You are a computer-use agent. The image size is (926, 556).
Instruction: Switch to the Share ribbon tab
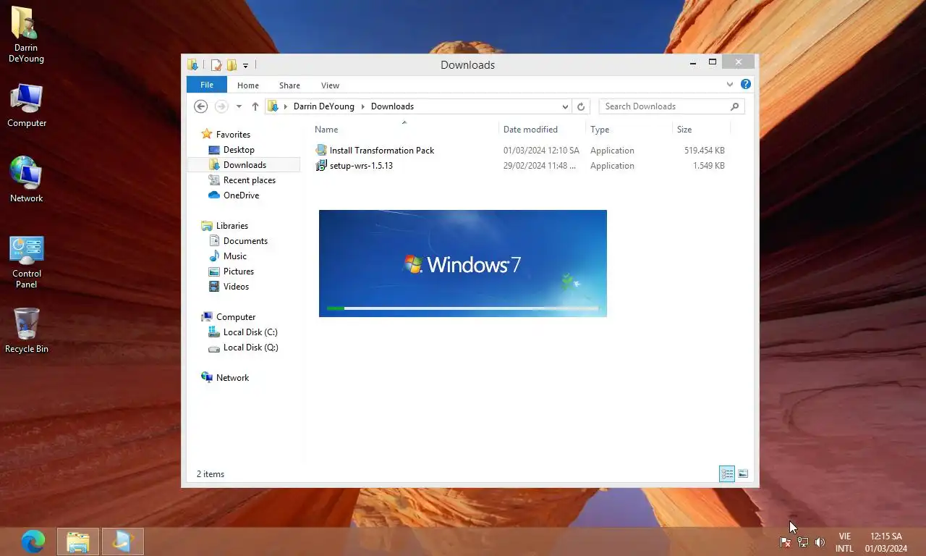[289, 85]
